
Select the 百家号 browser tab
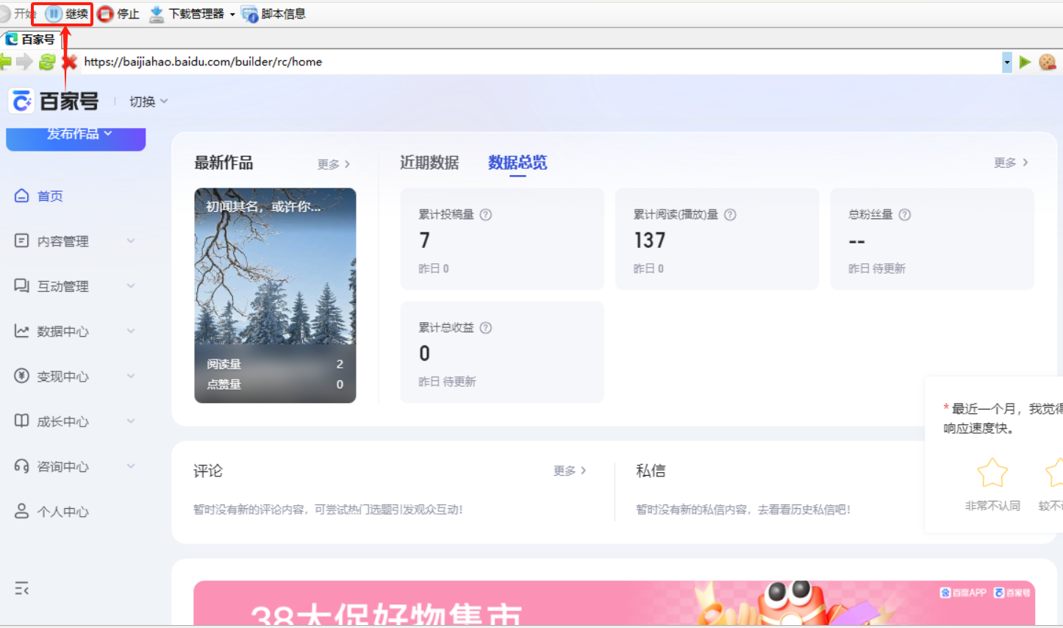click(30, 39)
